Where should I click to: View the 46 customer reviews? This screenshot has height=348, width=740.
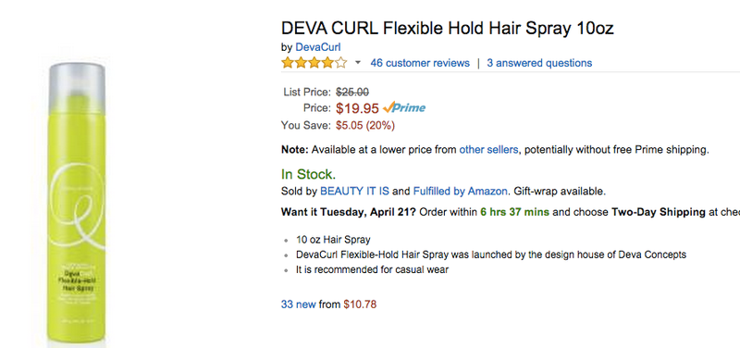click(420, 63)
